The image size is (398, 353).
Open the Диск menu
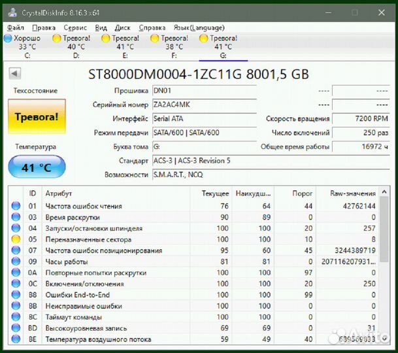[x=123, y=27]
